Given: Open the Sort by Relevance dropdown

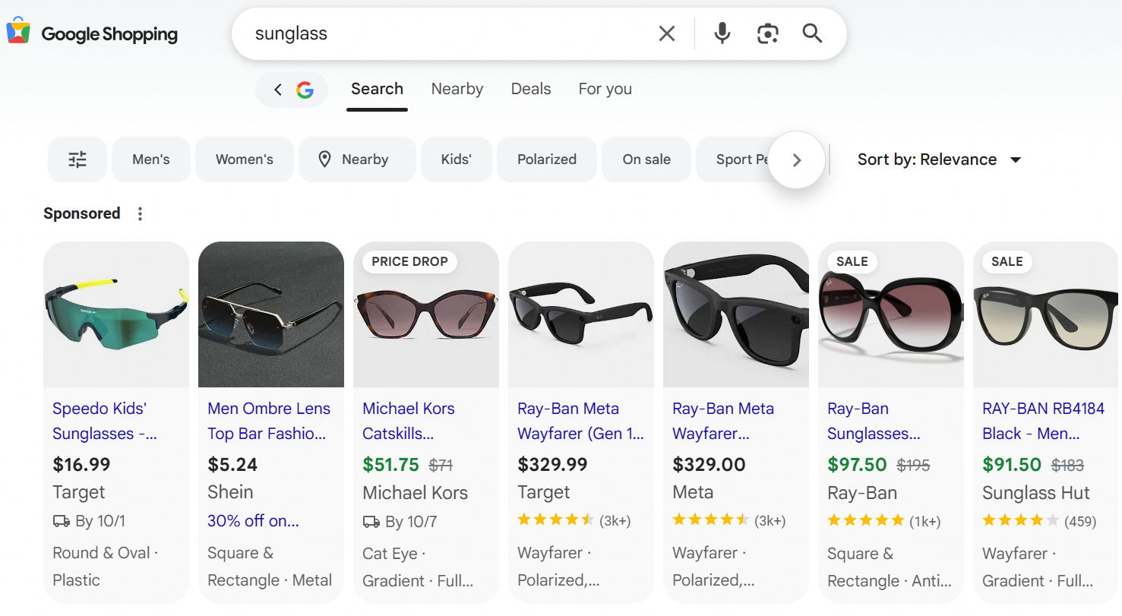Looking at the screenshot, I should 939,160.
